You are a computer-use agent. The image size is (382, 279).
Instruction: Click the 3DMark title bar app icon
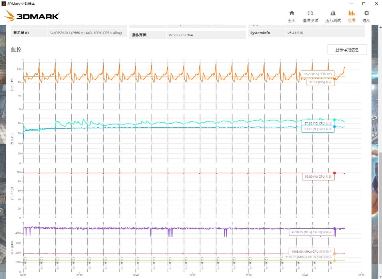pos(4,4)
